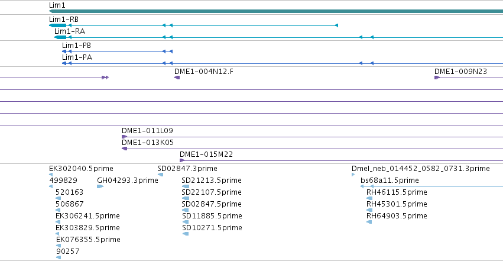Screen dimensions: 503x261
Task: Select the SD22107.5prime EST label
Action: point(212,192)
